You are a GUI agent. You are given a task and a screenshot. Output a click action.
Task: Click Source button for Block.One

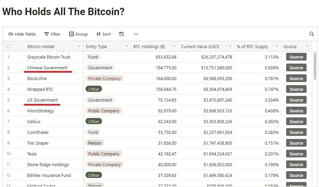coord(296,78)
